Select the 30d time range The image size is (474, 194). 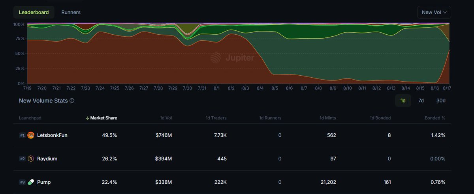point(441,101)
